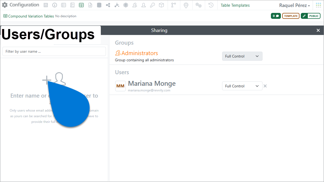The image size is (324, 182).
Task: Select the green table templates icon
Action: point(81,5)
